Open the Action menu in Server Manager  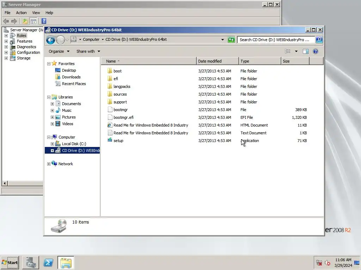21,13
